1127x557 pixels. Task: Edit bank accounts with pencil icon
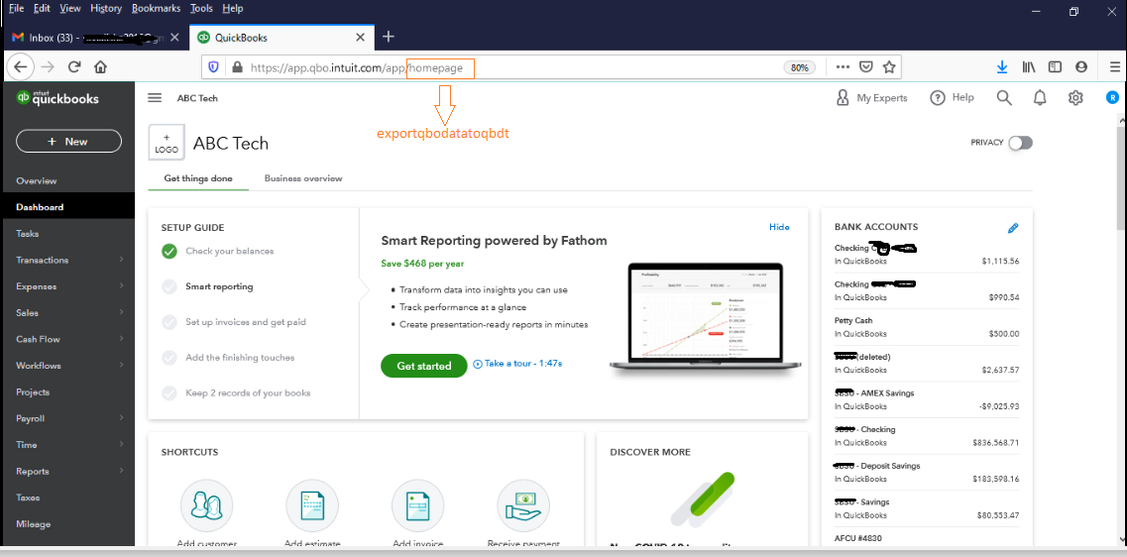click(1013, 228)
